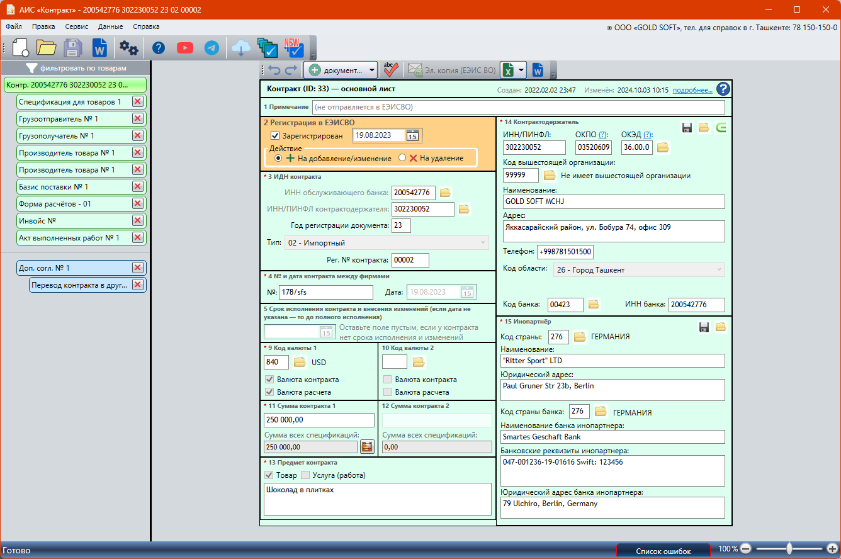Open Файл menu

(14, 26)
